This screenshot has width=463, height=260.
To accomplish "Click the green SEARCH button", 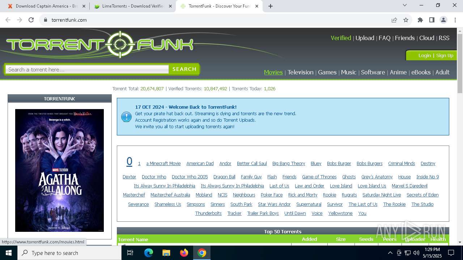I will point(184,69).
